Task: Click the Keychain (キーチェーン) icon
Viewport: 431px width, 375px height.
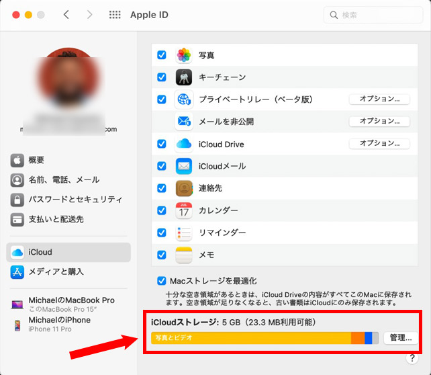Action: [x=184, y=77]
